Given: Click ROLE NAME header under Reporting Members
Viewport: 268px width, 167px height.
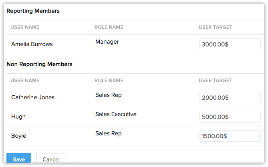Looking at the screenshot, I should [x=109, y=27].
